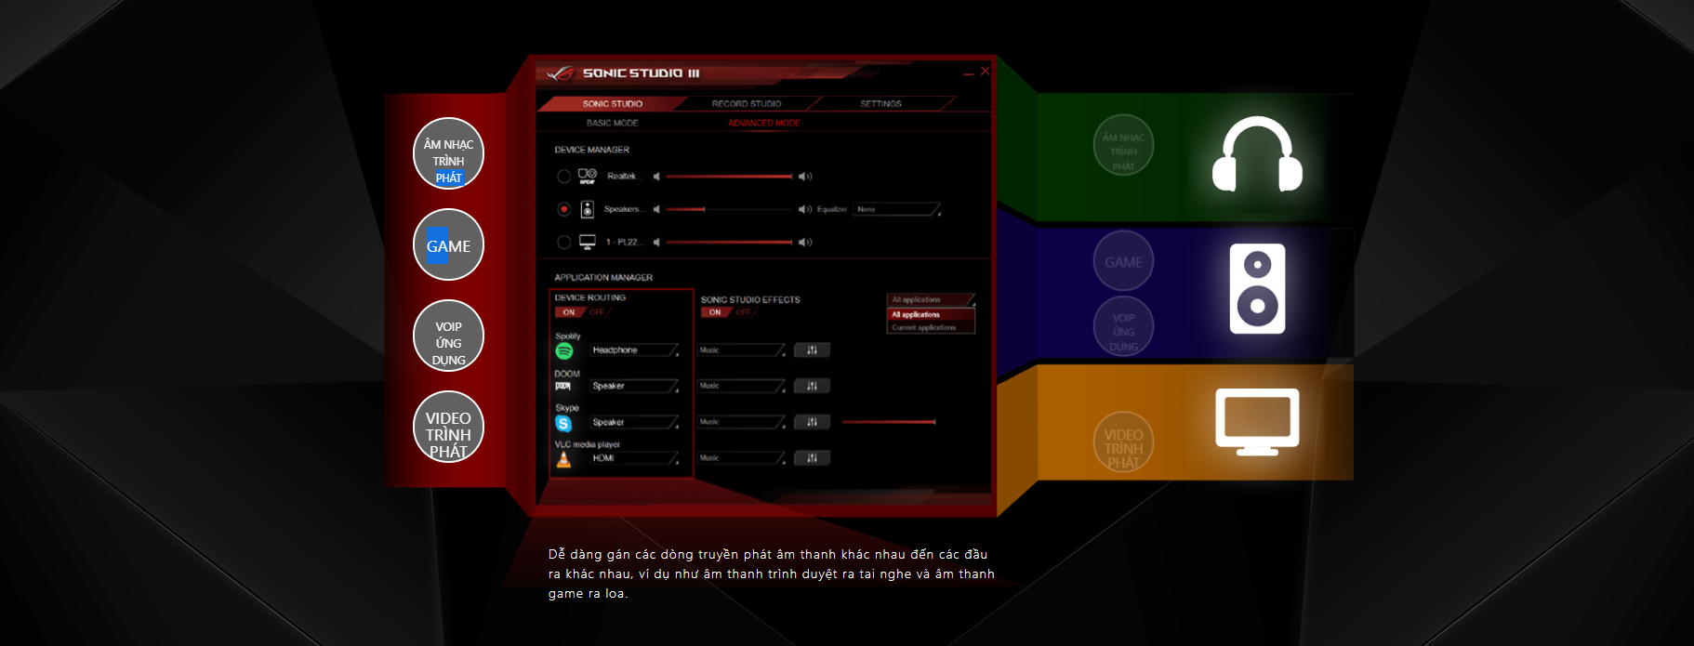Select the Realtek device radio button
The image size is (1694, 646).
tap(563, 177)
